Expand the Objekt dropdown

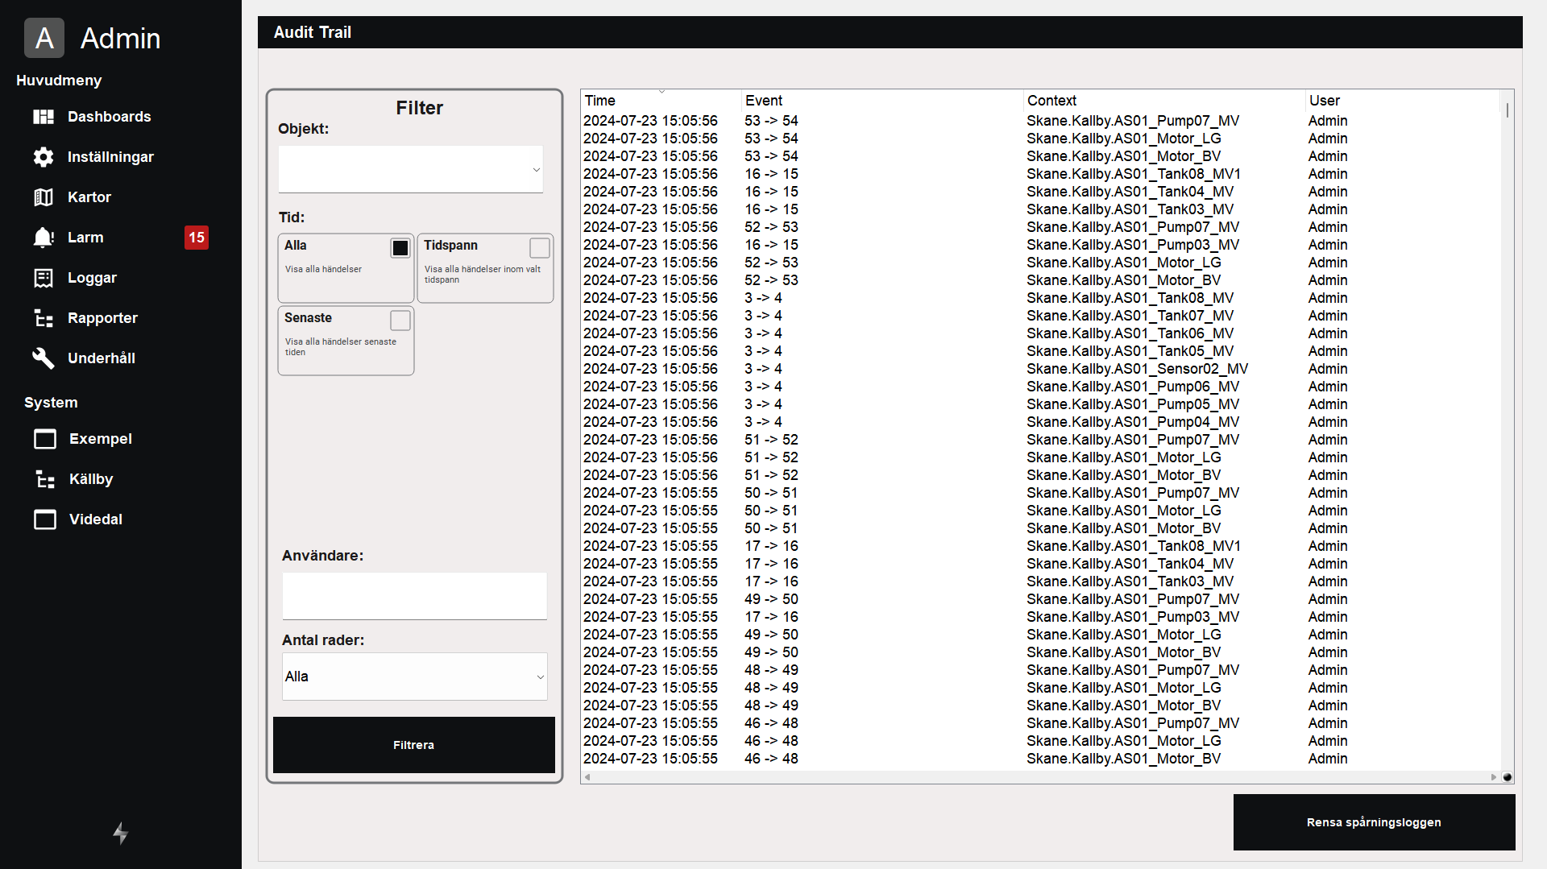(411, 169)
